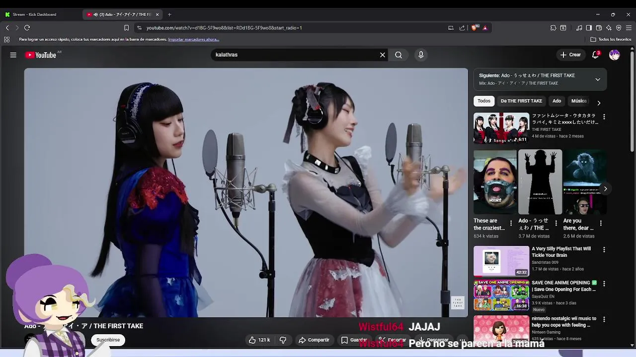Image resolution: width=636 pixels, height=357 pixels.
Task: Open the Brave Wallet icon
Action: (599, 28)
